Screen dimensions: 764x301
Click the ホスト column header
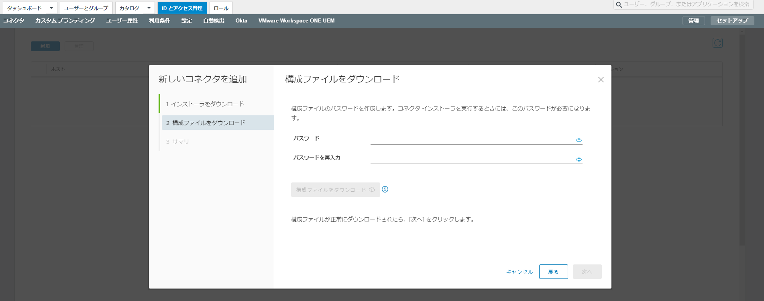58,69
